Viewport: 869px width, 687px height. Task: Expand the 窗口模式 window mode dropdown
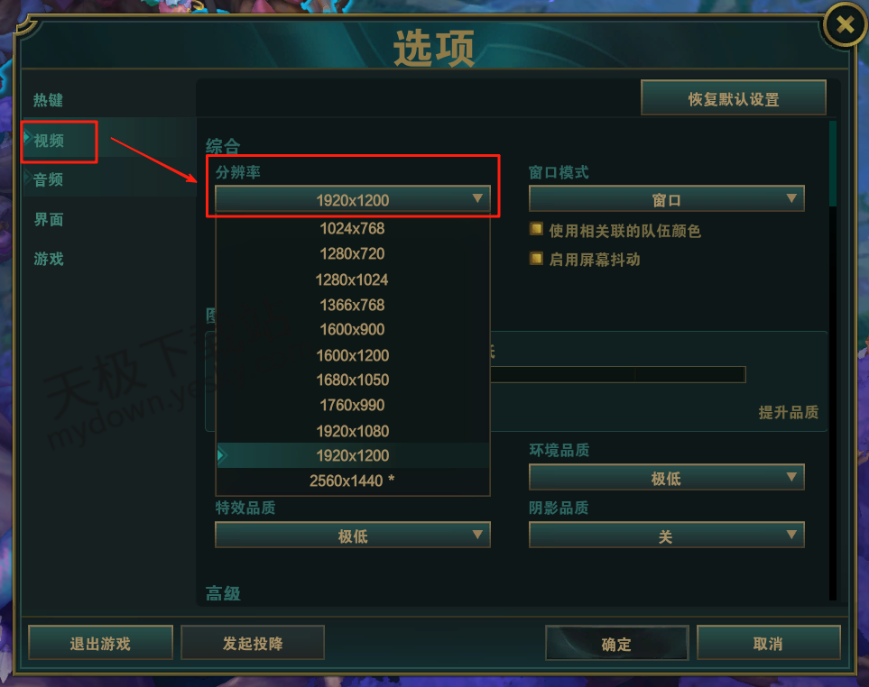666,198
